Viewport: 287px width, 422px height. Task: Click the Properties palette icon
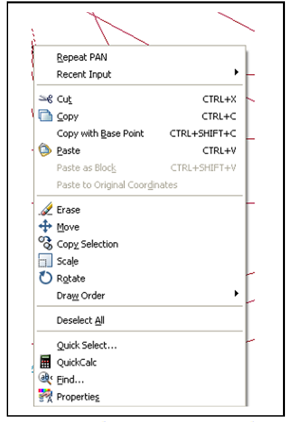(45, 395)
